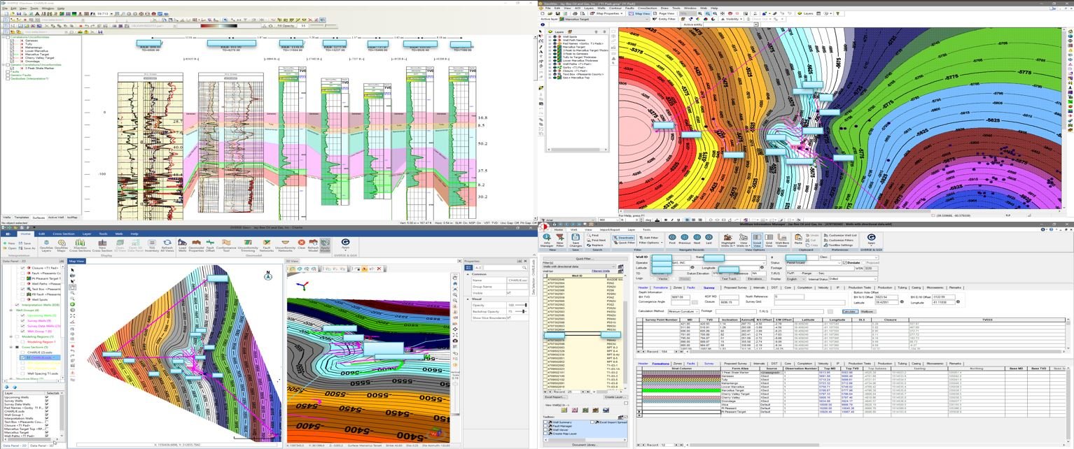Toggle Tully checkbox in XSection correlations tree

(12, 44)
